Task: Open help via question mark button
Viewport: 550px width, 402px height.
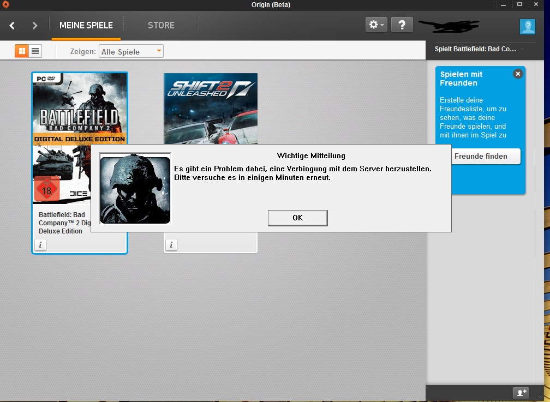Action: pyautogui.click(x=402, y=25)
